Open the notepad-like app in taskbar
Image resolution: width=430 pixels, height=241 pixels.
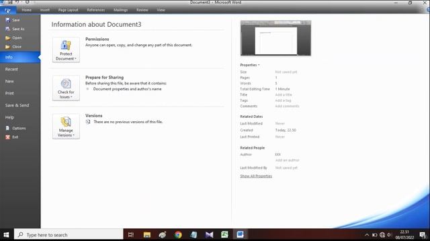coord(193,235)
